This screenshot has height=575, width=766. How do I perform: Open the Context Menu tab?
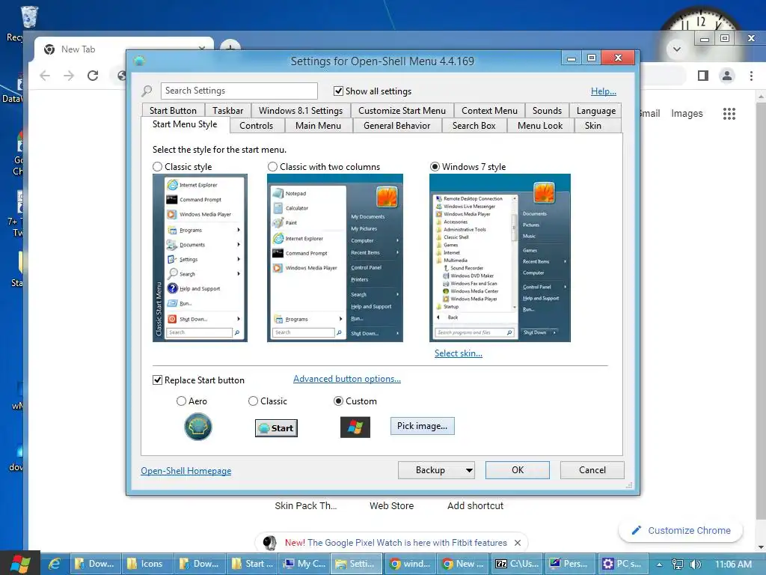point(489,111)
